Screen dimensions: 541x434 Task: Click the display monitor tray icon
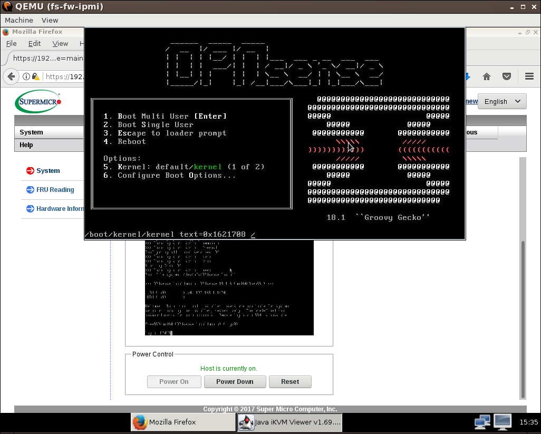(x=502, y=421)
